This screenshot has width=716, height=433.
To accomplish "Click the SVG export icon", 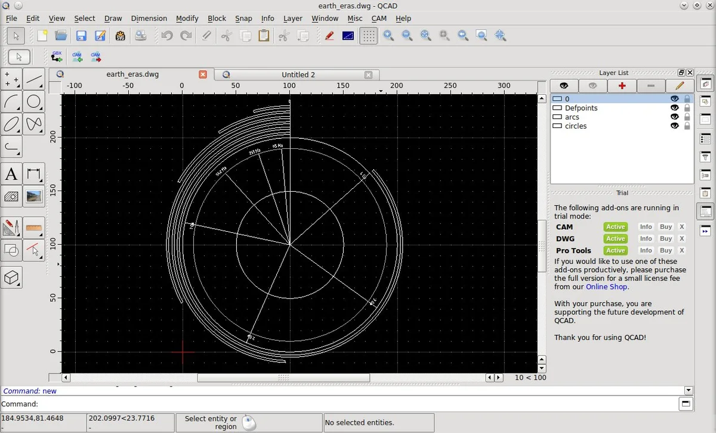I will tap(120, 36).
